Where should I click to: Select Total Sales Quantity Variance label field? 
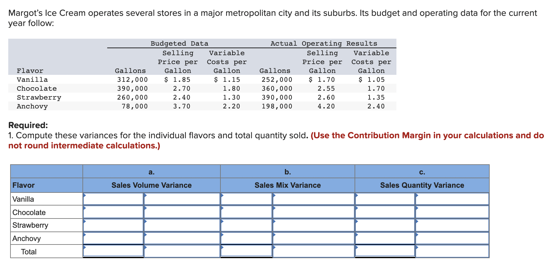pos(452,251)
